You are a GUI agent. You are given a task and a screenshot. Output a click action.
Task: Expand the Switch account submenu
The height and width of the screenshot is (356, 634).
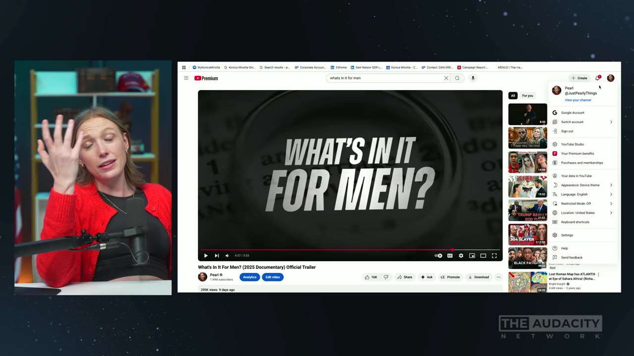(x=583, y=122)
